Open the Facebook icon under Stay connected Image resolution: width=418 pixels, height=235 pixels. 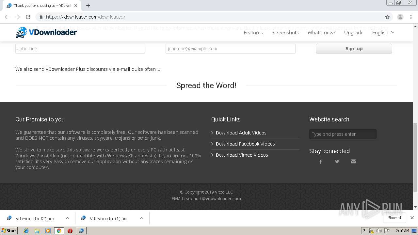pos(320,162)
